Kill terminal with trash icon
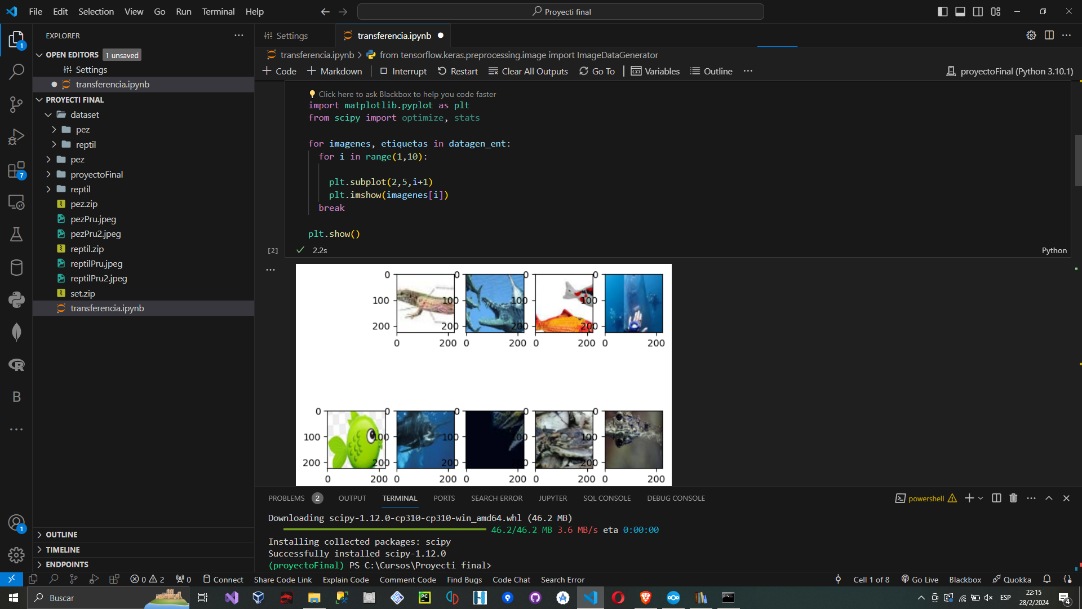Screen dimensions: 1082x609 pos(1013,498)
